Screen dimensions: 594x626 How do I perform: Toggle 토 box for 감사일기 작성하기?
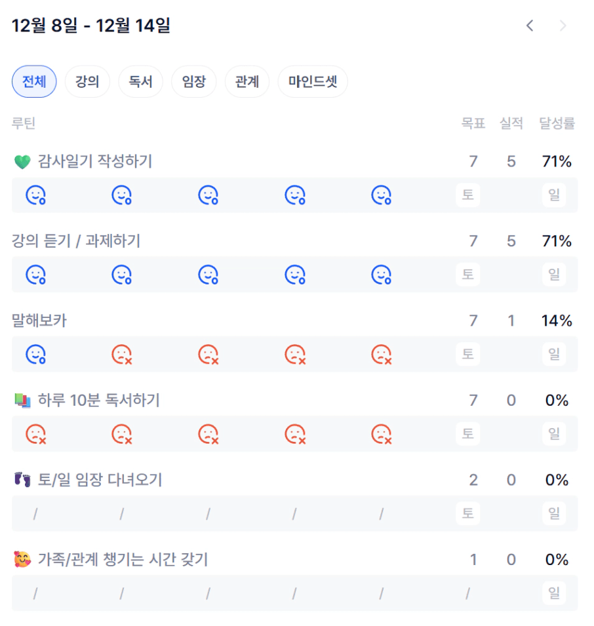click(467, 195)
